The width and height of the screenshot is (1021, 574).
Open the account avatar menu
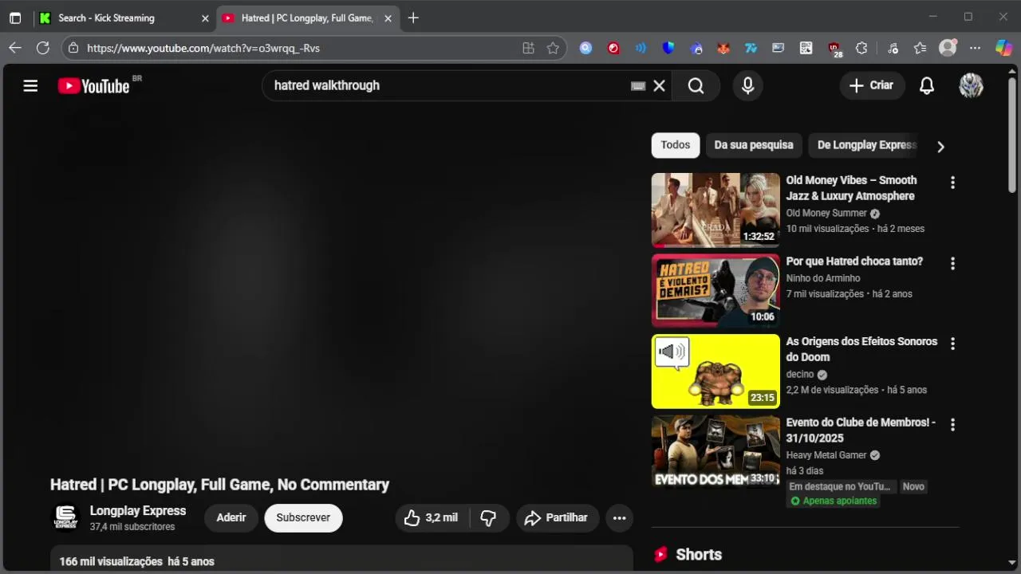[971, 85]
